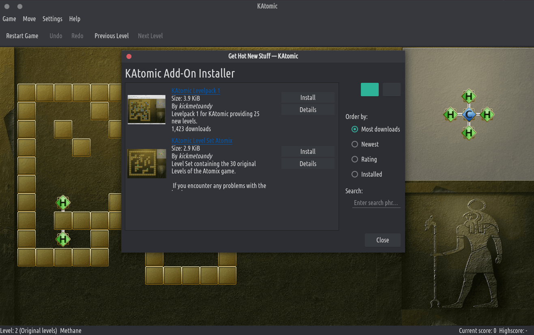
Task: Install KAtomic Levelpack 1
Action: tap(308, 97)
